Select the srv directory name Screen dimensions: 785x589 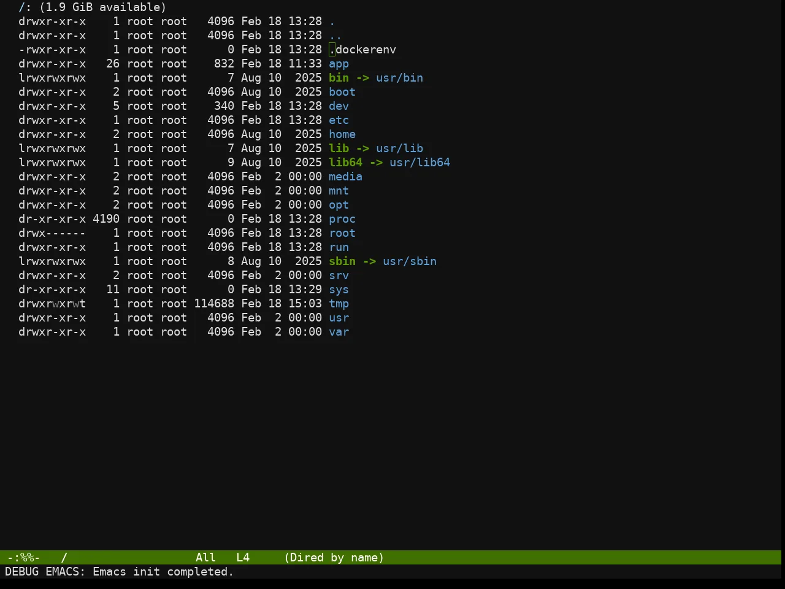pyautogui.click(x=339, y=275)
